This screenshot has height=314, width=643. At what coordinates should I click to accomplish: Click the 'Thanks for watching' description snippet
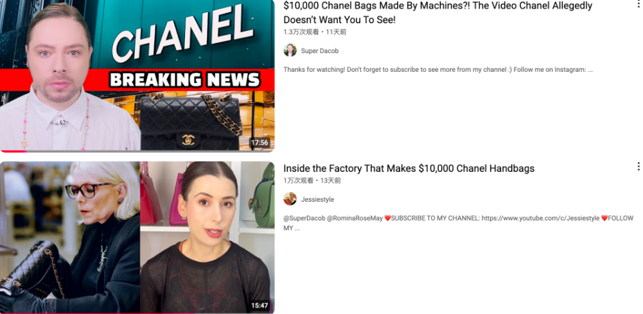(x=438, y=69)
